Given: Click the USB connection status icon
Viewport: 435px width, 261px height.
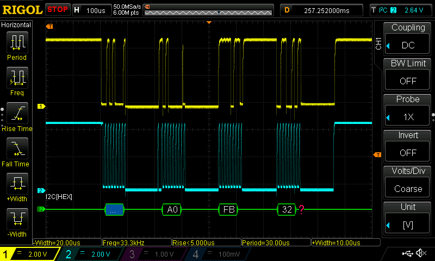Looking at the screenshot, I should click(x=407, y=253).
